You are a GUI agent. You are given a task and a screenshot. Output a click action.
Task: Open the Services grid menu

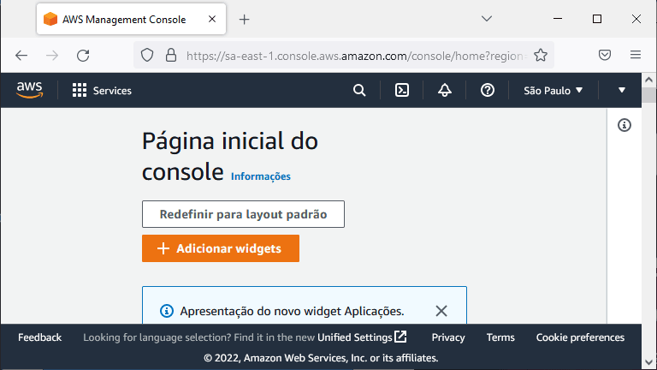coord(102,91)
